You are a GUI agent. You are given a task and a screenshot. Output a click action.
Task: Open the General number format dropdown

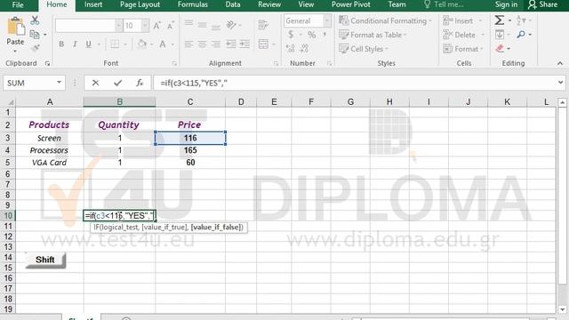point(326,20)
